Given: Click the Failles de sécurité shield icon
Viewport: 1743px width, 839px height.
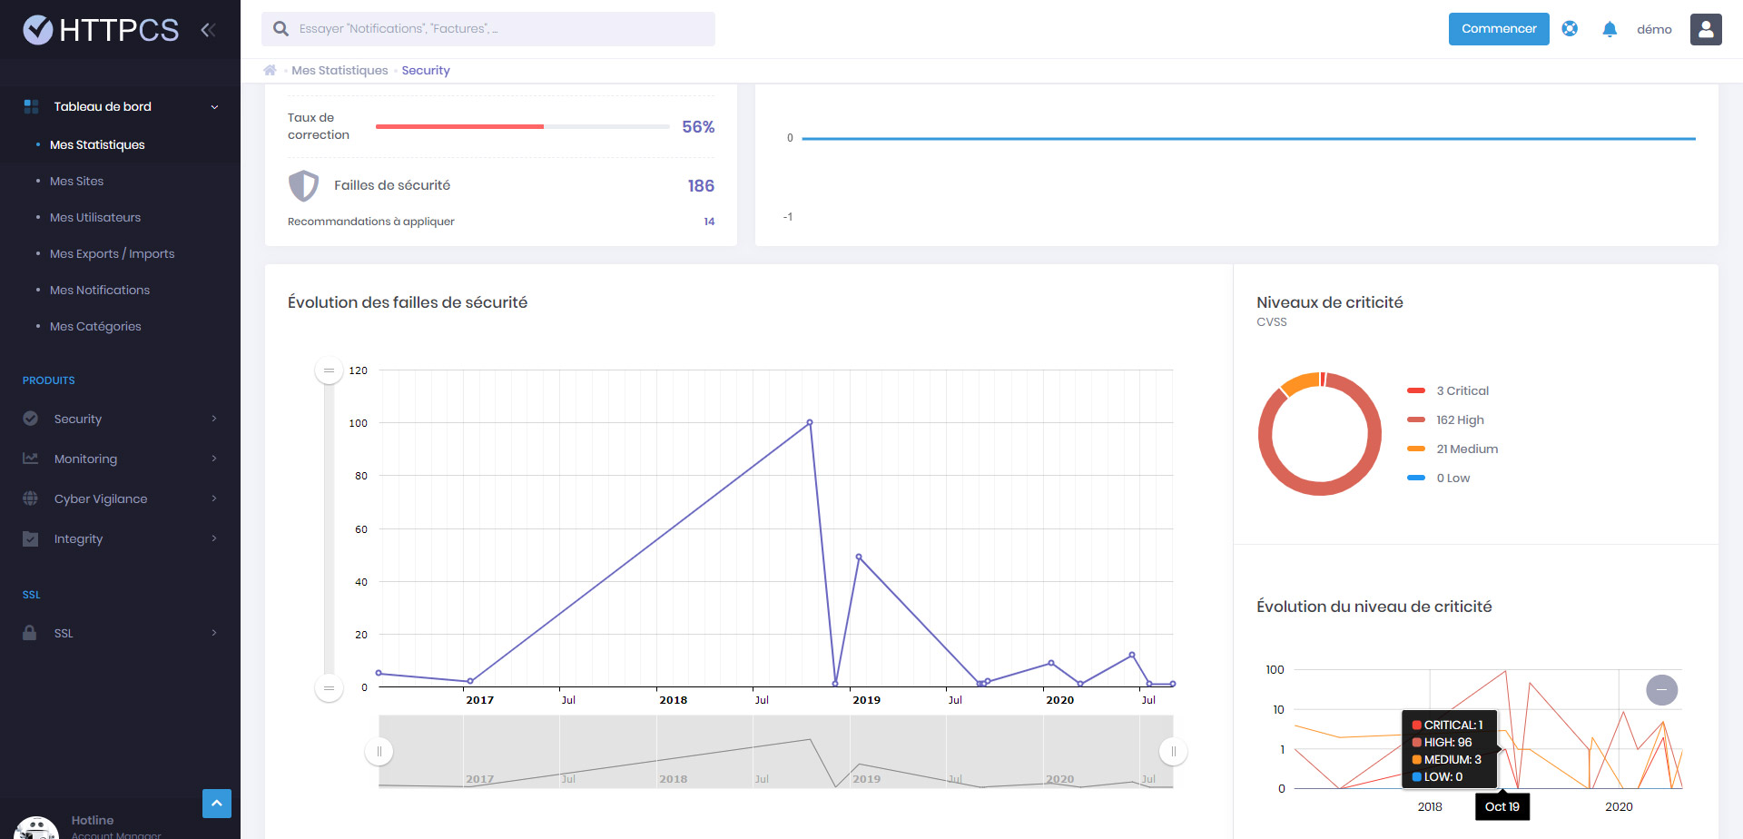Looking at the screenshot, I should tap(303, 185).
